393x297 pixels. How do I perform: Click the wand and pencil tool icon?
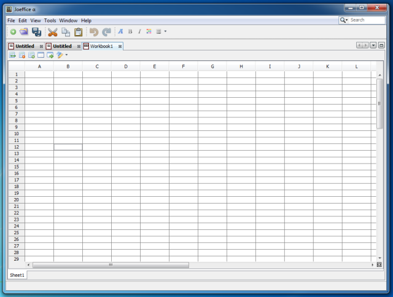(60, 55)
